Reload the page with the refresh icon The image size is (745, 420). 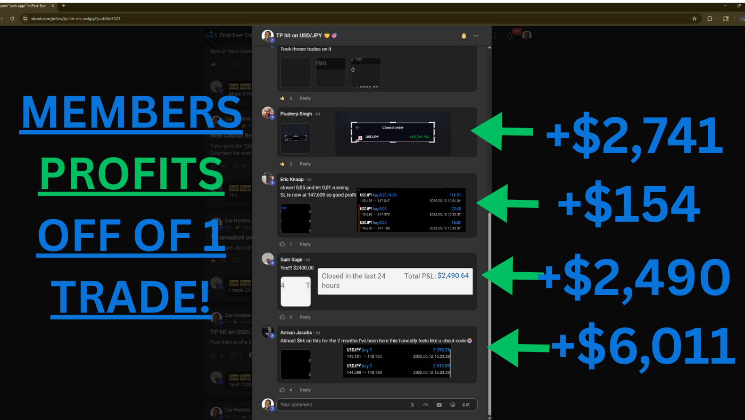[12, 18]
